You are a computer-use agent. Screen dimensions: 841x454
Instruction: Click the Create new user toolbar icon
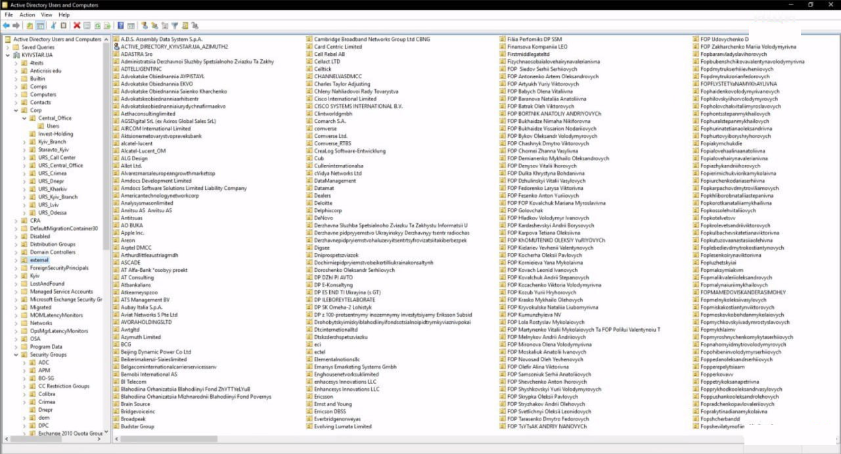145,26
